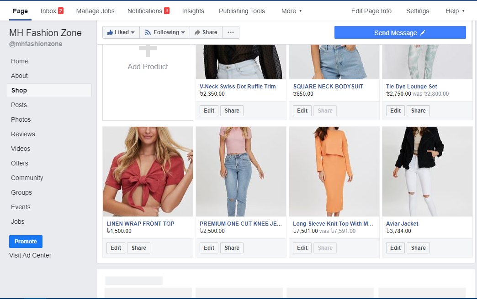This screenshot has width=477, height=299.
Task: Toggle the Shop section selection in sidebar
Action: (x=19, y=90)
